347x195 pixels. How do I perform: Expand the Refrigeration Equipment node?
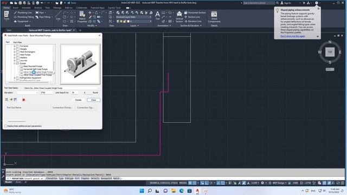click(15, 78)
